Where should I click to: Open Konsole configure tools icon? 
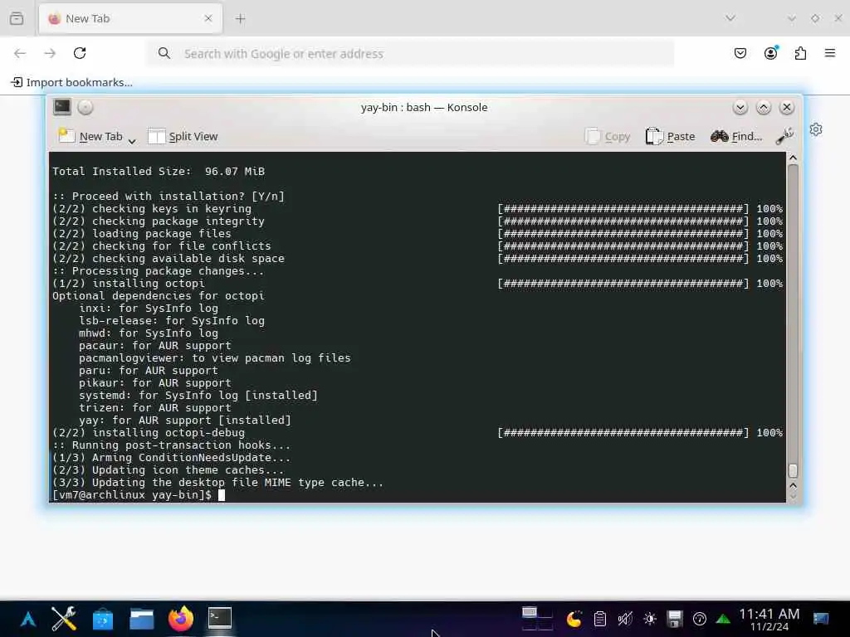click(784, 136)
